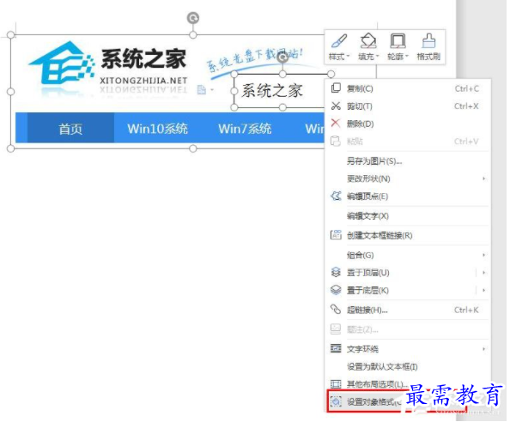This screenshot has height=422, width=510.
Task: Click the copy icon beside 复制
Action: [336, 87]
